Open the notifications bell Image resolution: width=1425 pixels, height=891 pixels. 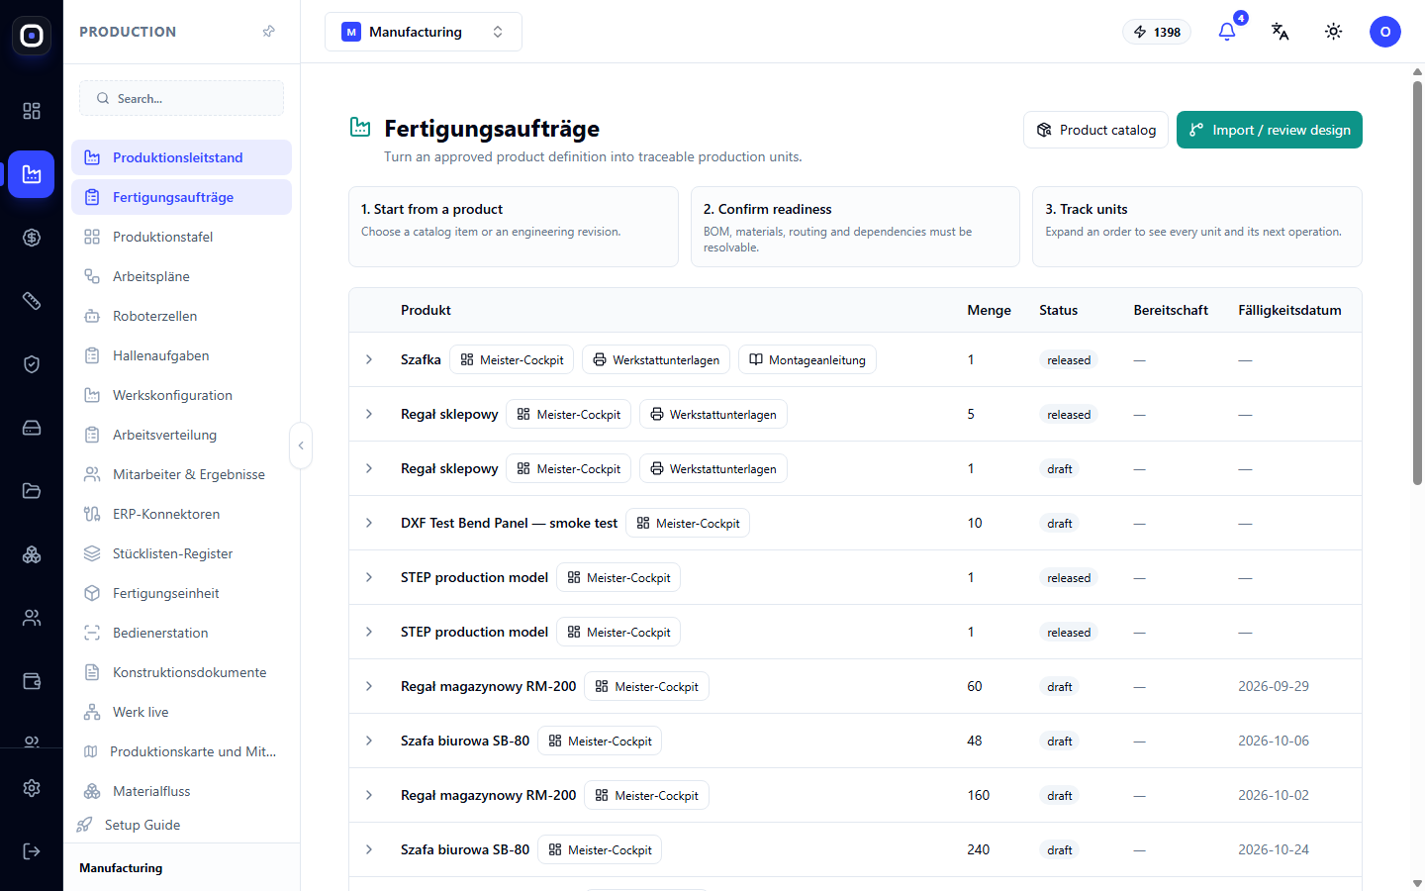tap(1227, 32)
